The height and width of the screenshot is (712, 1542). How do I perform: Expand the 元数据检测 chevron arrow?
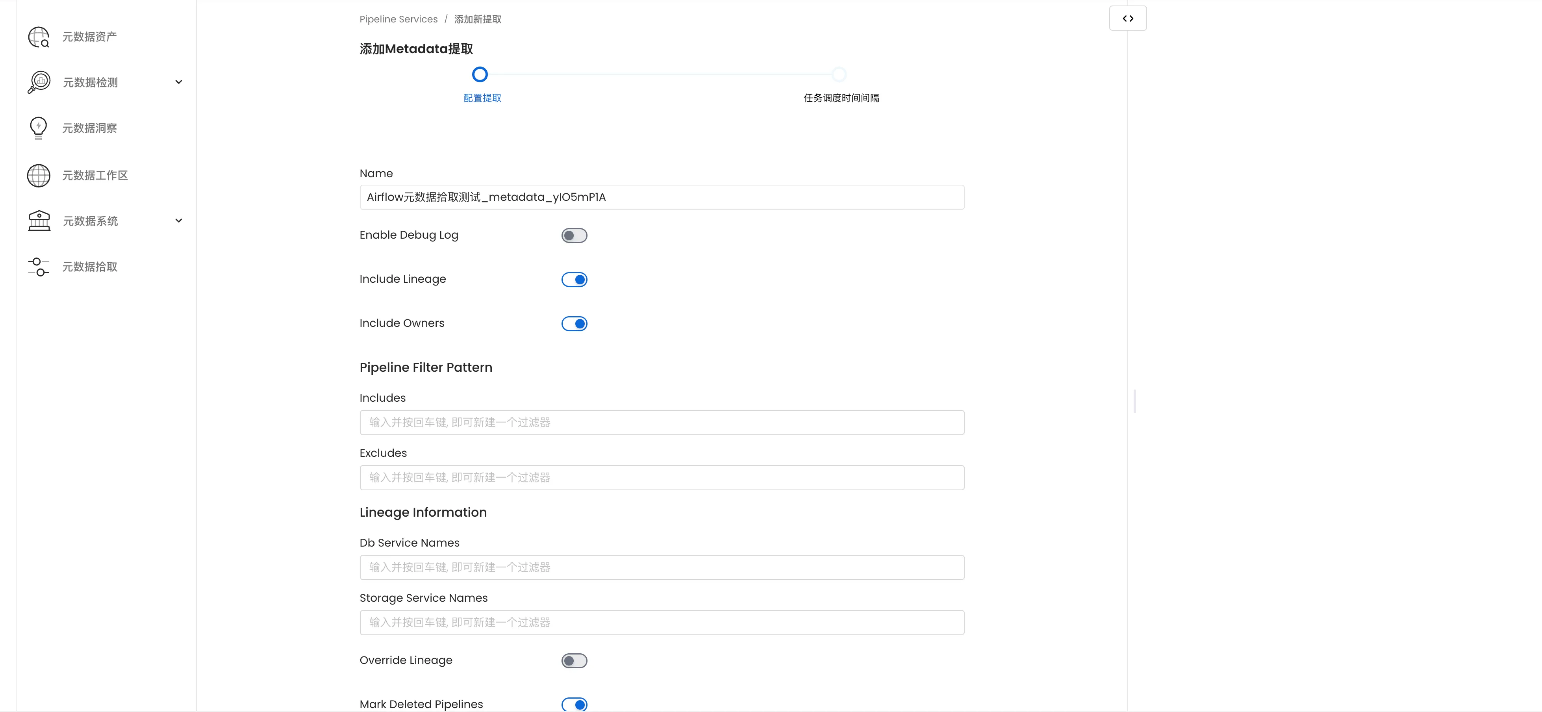click(178, 82)
